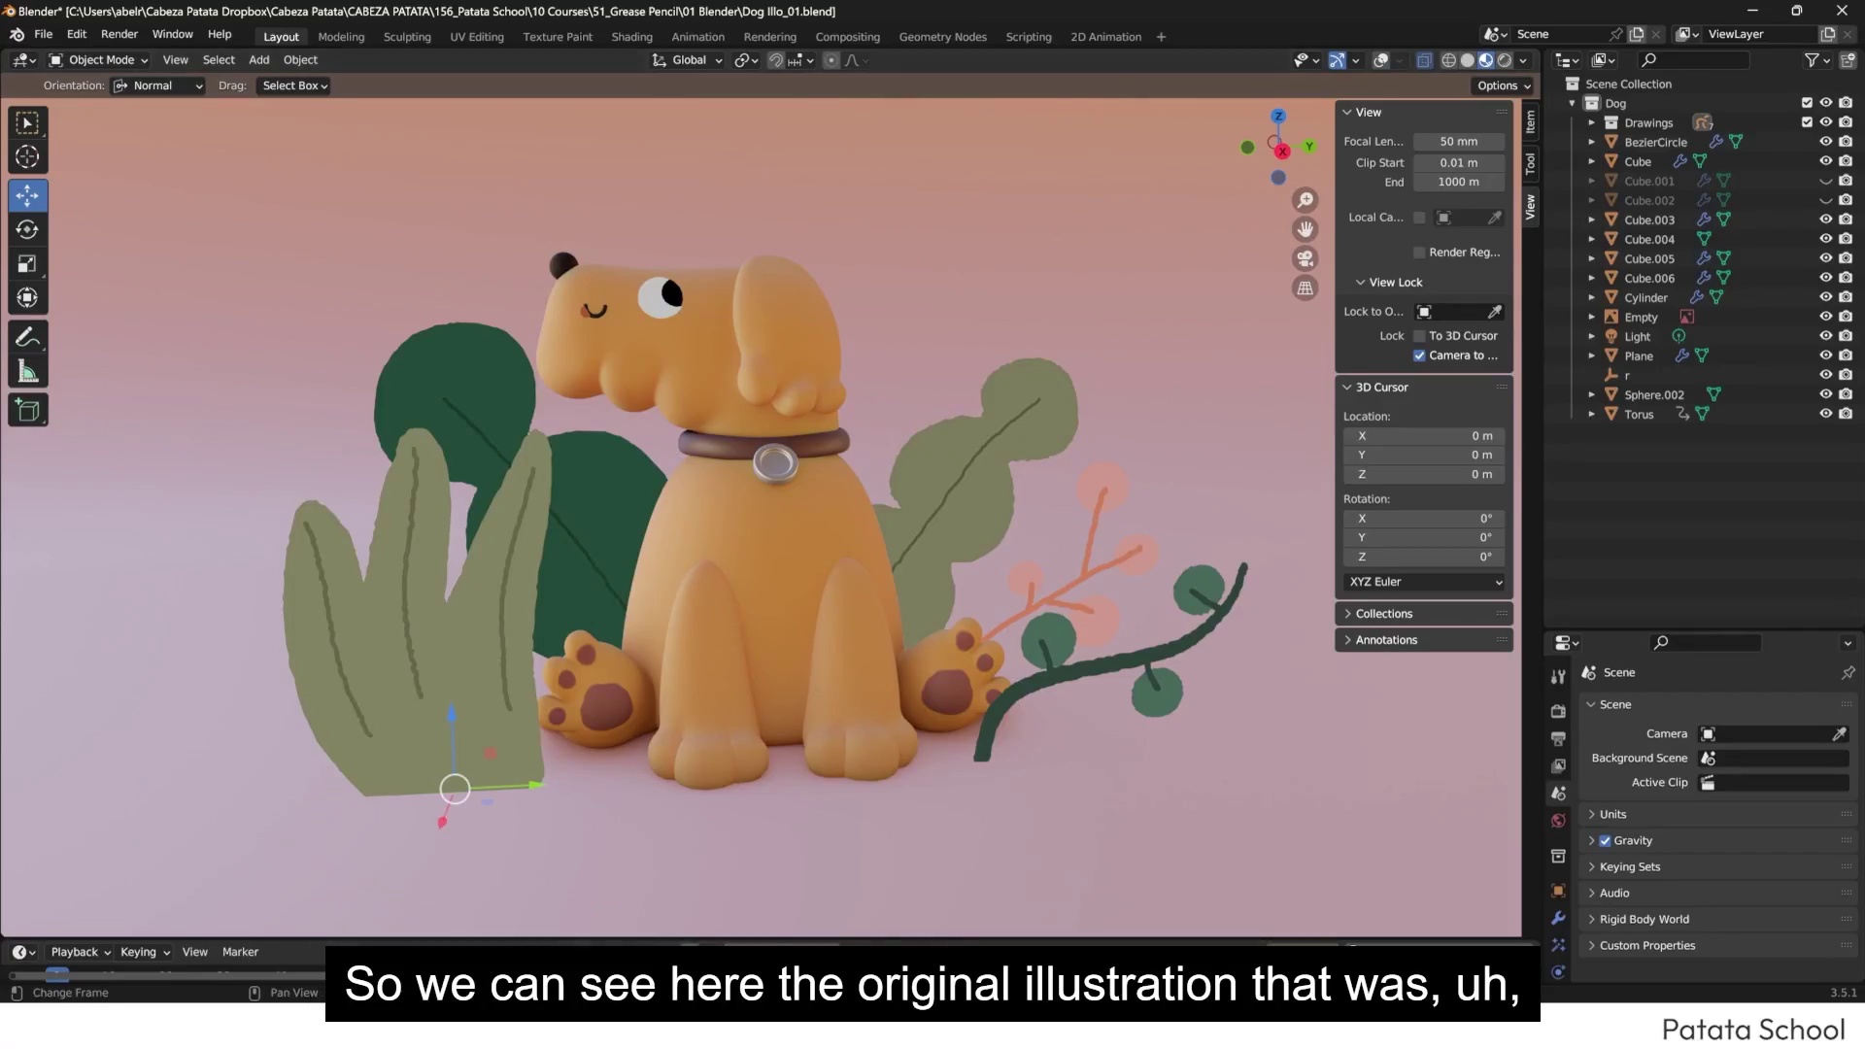Screen dimensions: 1865x1049
Task: Click the zoom view magnifier icon
Action: [x=1305, y=200]
